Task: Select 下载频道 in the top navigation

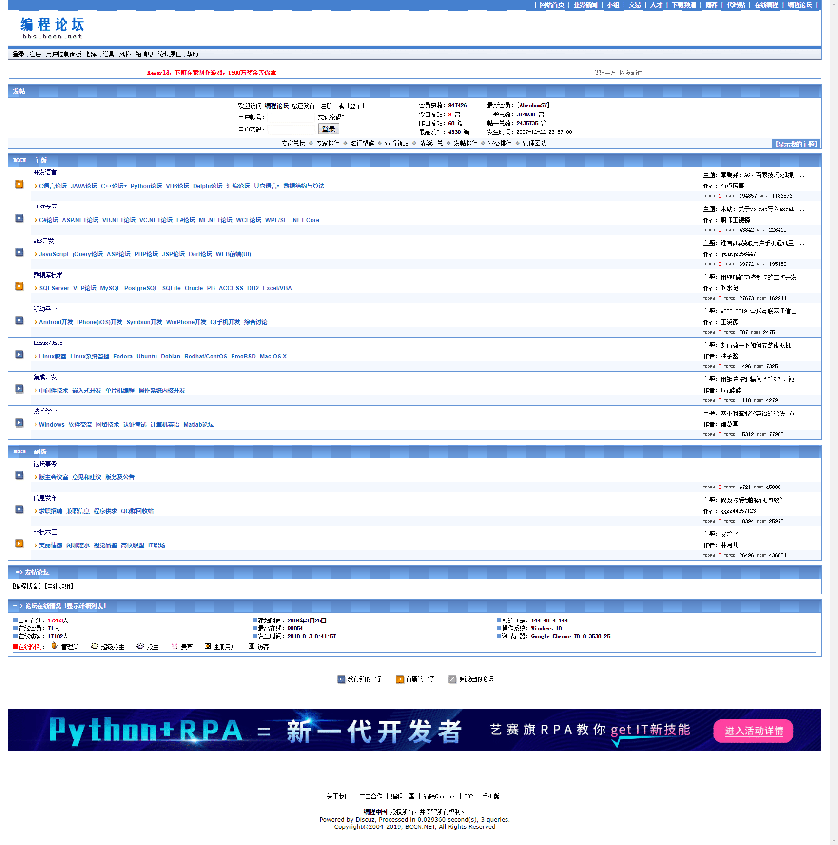Action: pos(683,5)
